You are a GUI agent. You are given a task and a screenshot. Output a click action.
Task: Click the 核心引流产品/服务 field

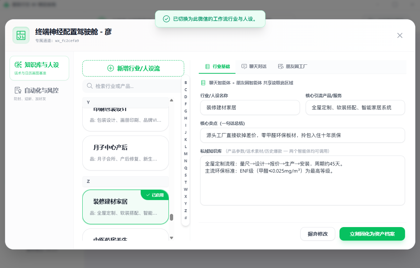[355, 107]
